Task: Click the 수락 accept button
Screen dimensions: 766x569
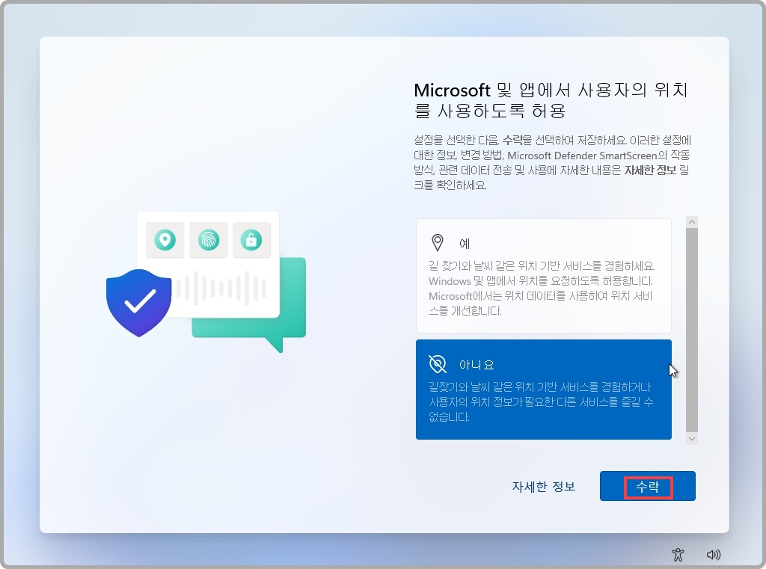Action: click(x=648, y=486)
